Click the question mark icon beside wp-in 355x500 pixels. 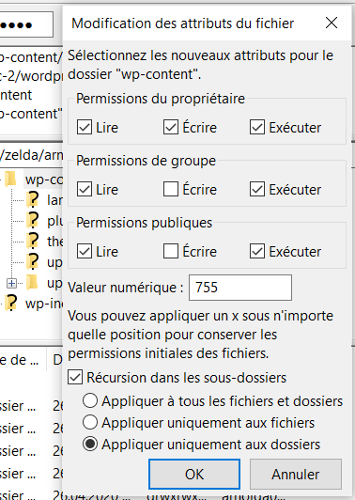pyautogui.click(x=11, y=303)
